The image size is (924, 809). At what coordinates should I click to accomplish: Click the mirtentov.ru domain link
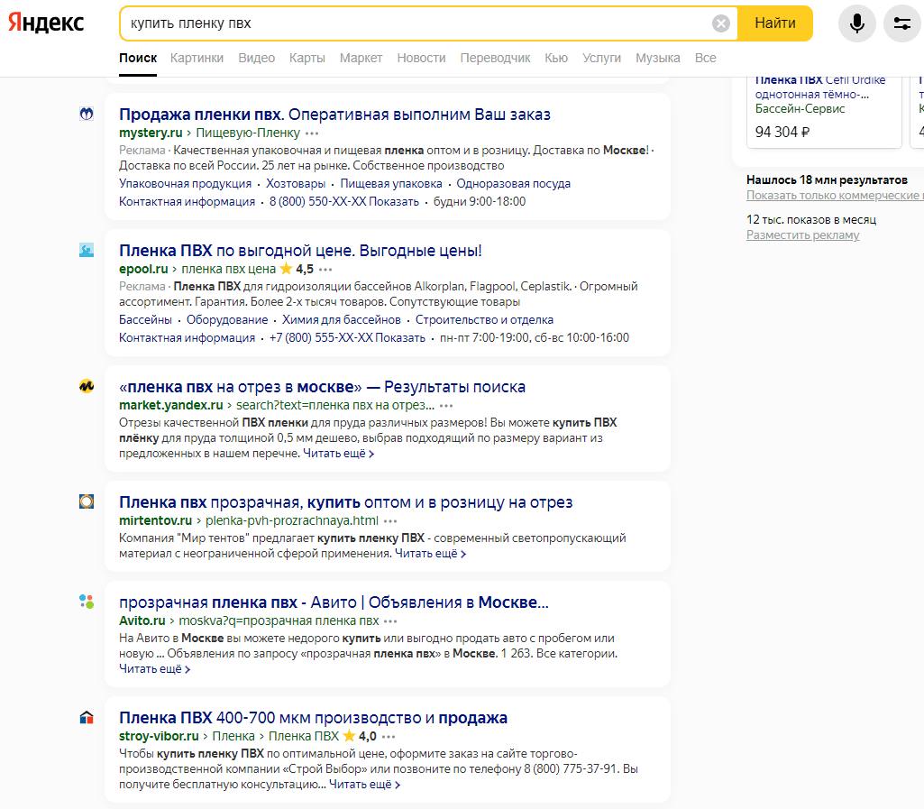[x=156, y=520]
